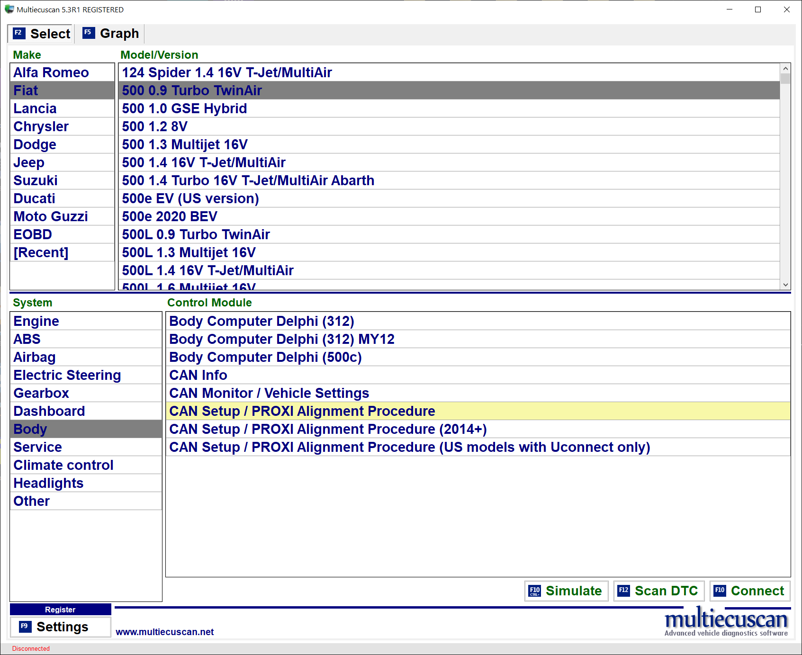The height and width of the screenshot is (655, 802).
Task: Select CAN Info module
Action: [478, 375]
